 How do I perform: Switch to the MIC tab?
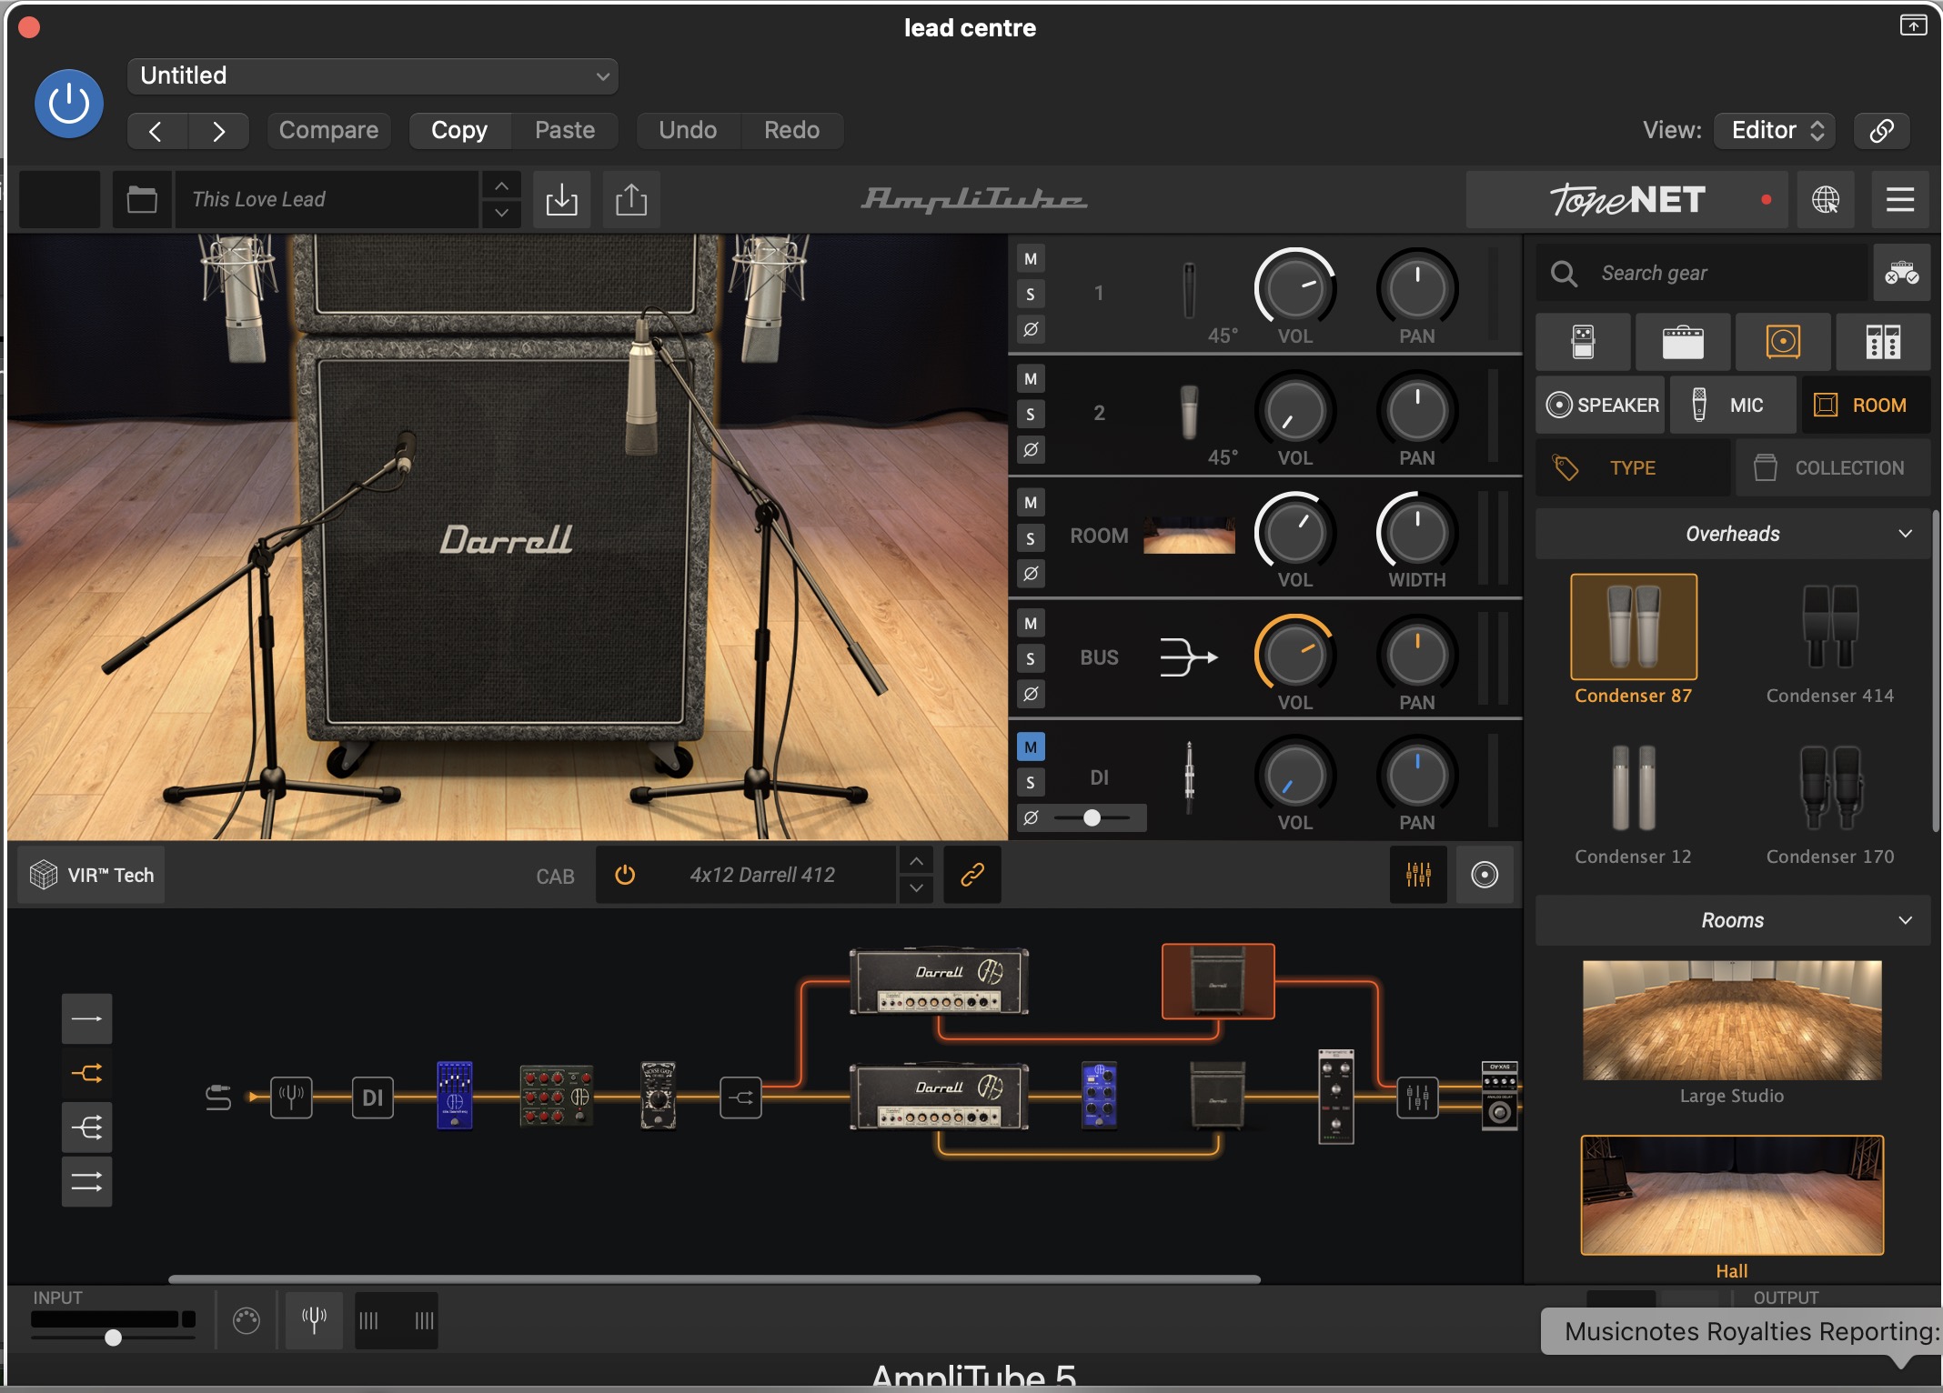point(1733,405)
